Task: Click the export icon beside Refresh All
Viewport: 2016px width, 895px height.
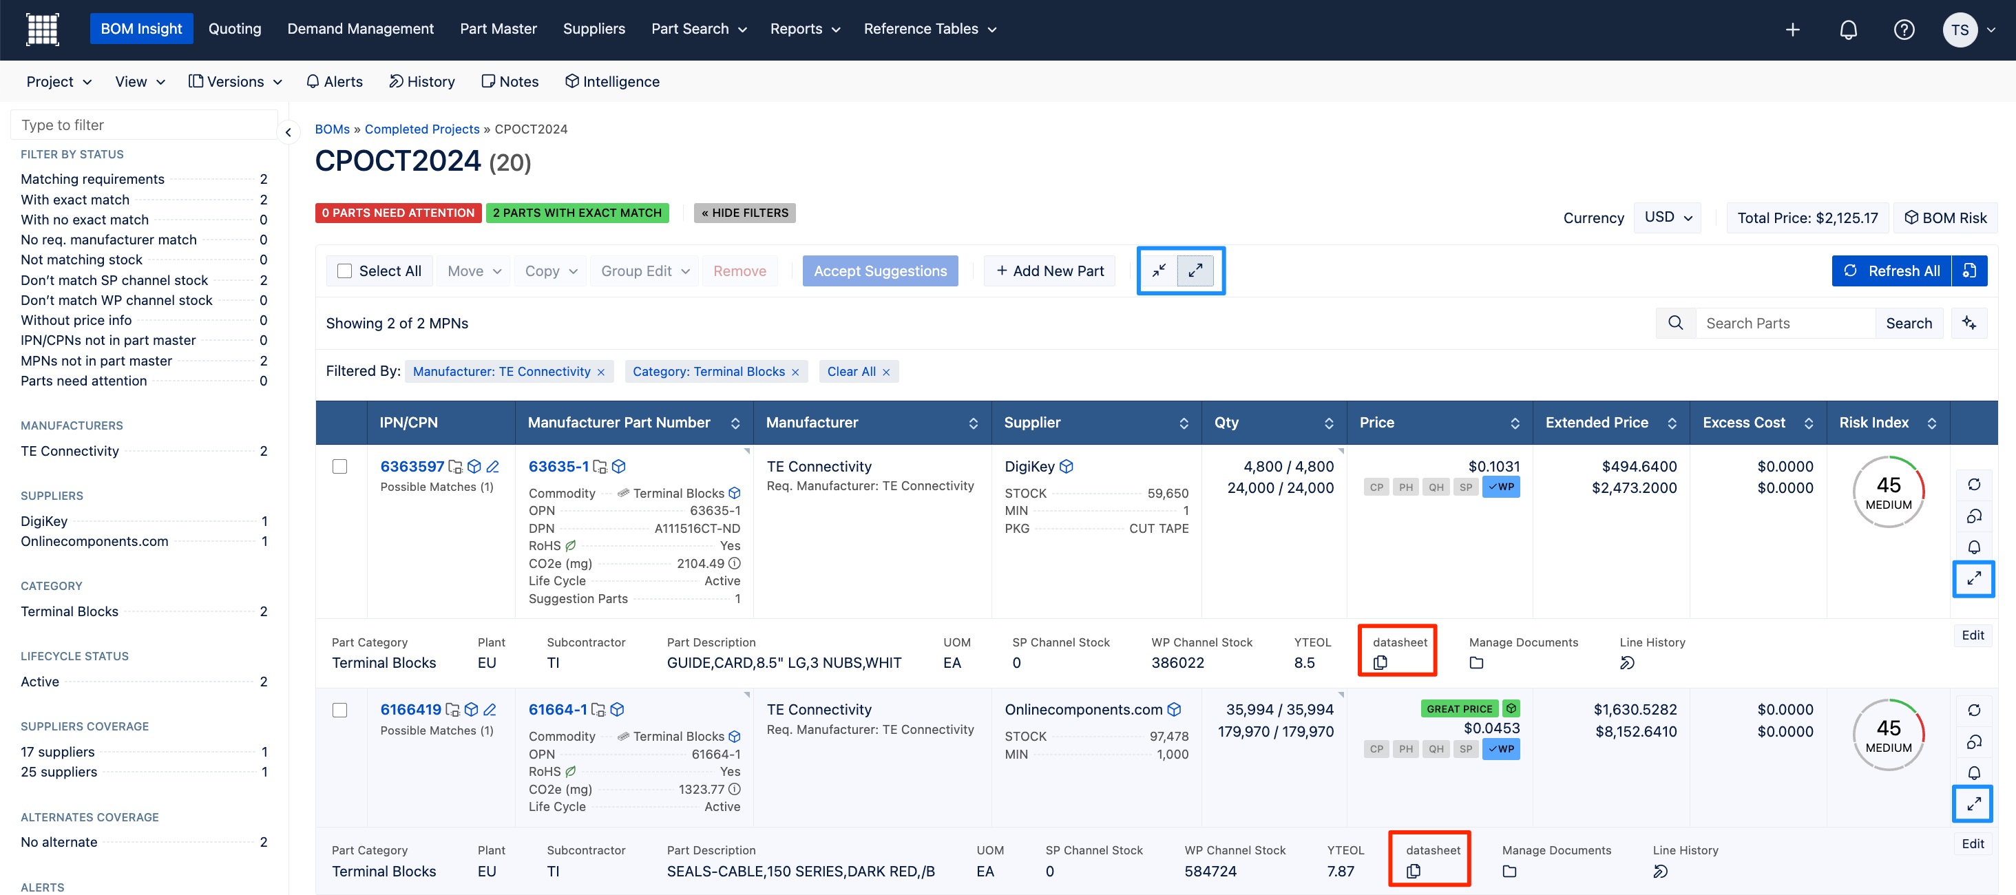Action: point(1969,271)
